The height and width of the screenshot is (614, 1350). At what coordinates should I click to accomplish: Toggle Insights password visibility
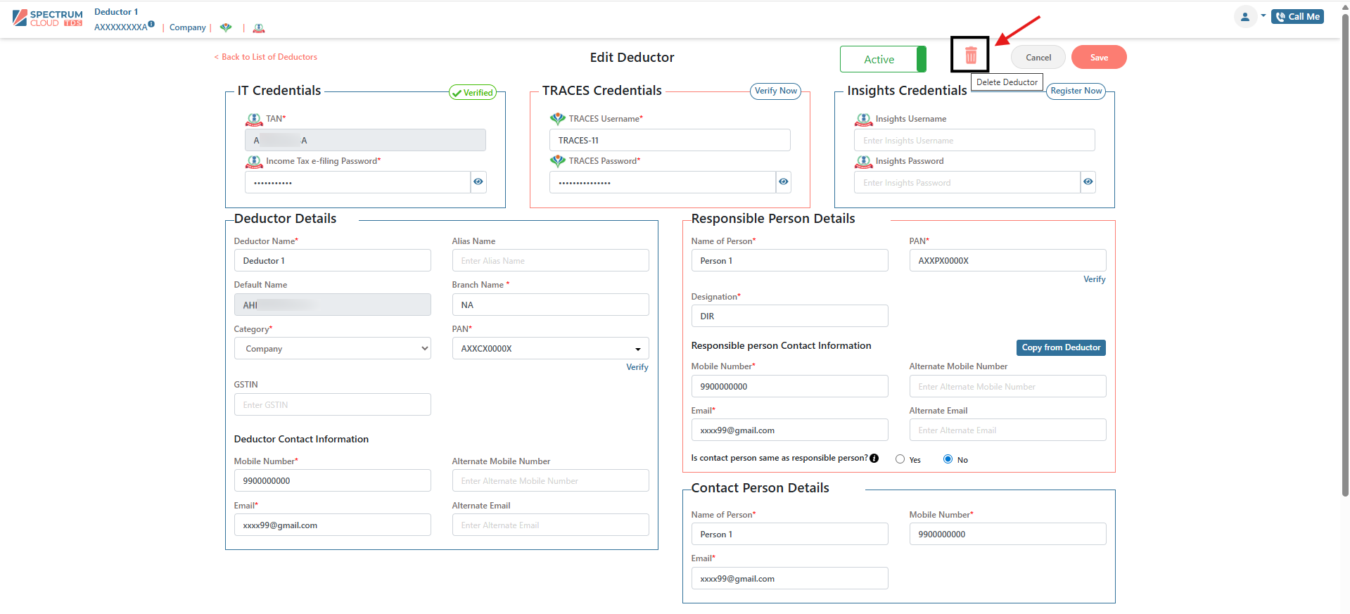coord(1088,182)
